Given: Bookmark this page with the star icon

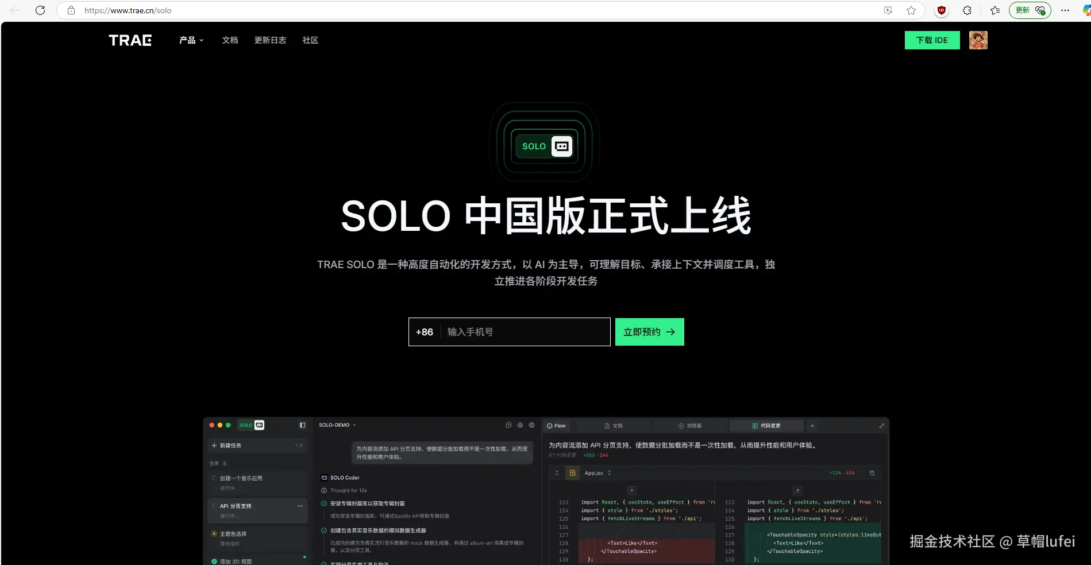Looking at the screenshot, I should coord(911,10).
